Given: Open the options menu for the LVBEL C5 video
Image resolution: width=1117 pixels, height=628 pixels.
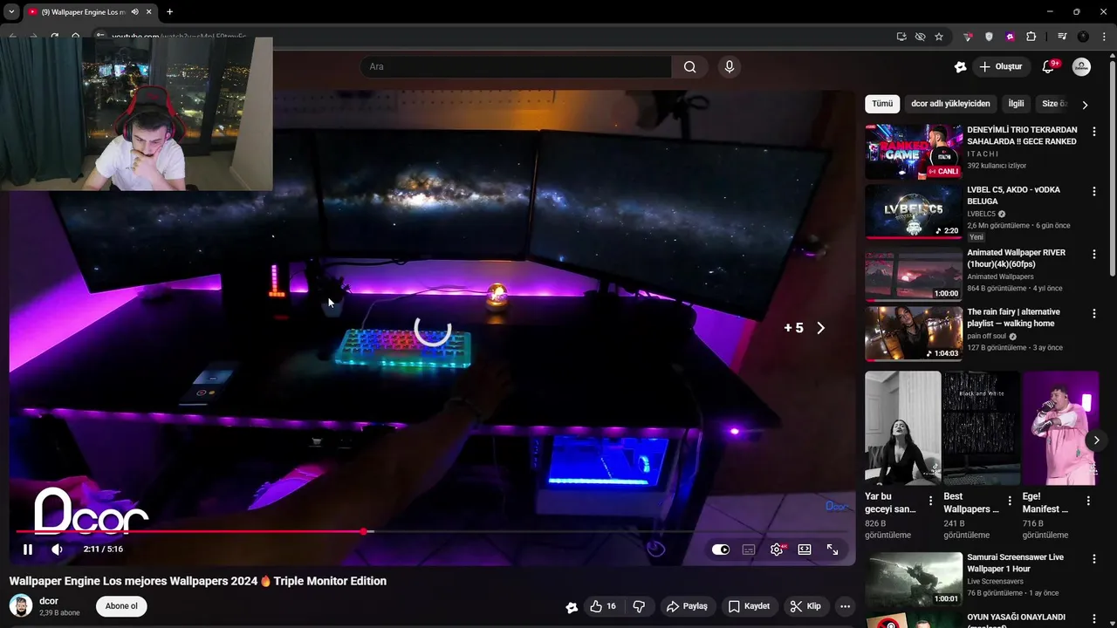Looking at the screenshot, I should 1093,191.
